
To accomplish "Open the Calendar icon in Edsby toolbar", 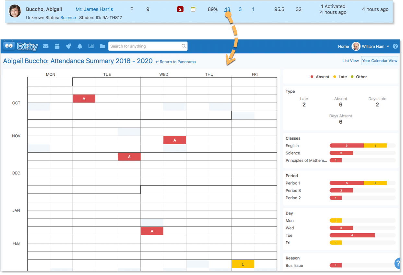I will [x=57, y=46].
